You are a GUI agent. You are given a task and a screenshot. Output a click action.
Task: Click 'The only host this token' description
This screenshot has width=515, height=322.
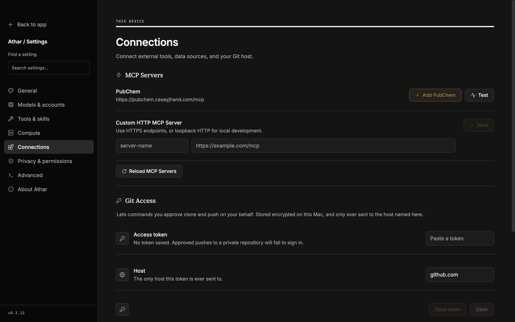pos(178,279)
